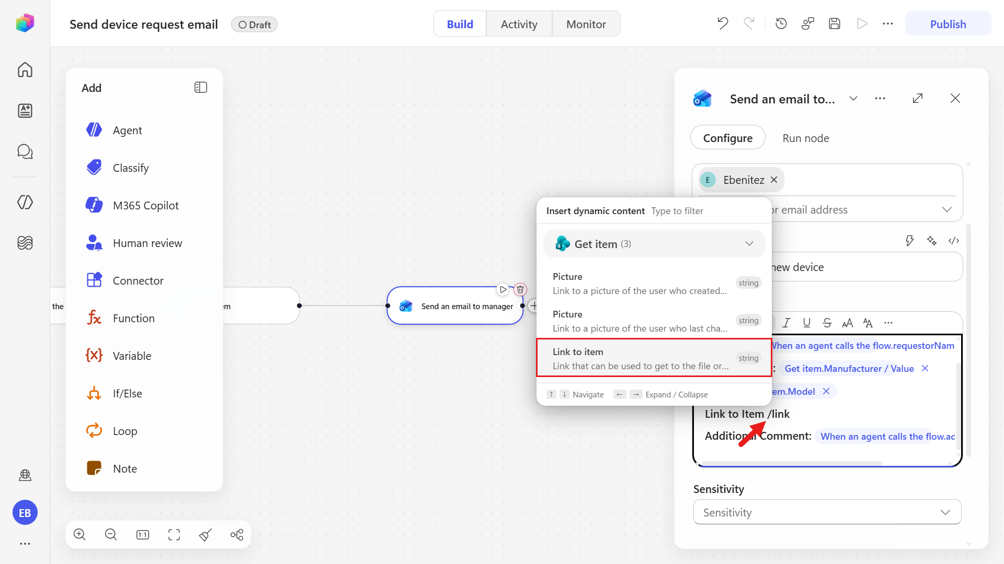
Task: Remove Ebenitez from recipients
Action: [774, 180]
